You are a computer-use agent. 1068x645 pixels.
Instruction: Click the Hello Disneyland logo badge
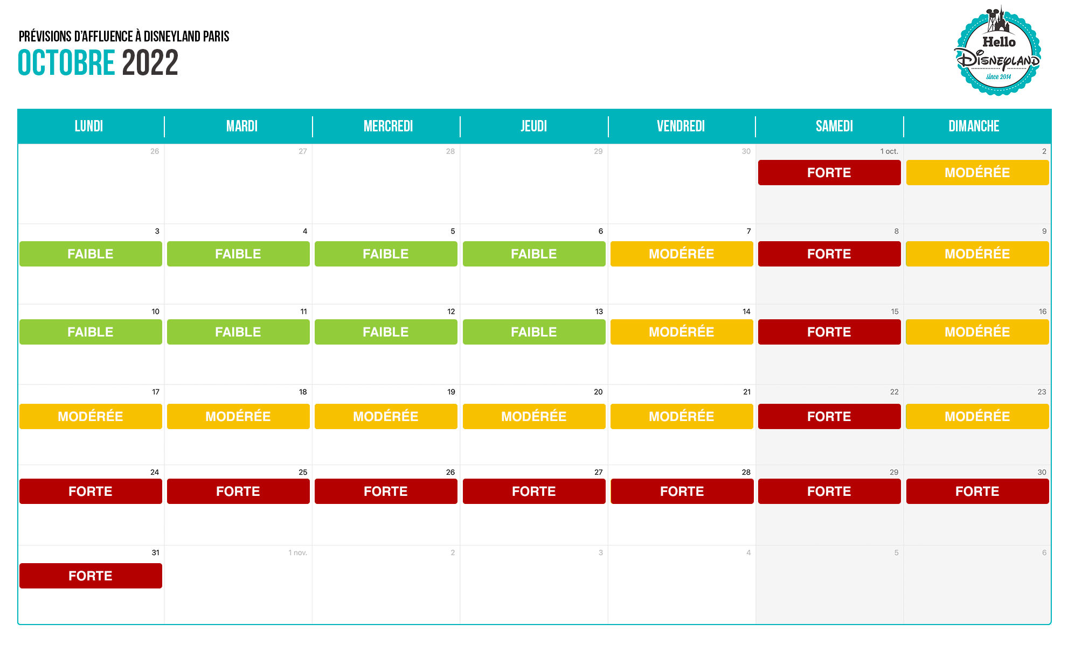[998, 52]
